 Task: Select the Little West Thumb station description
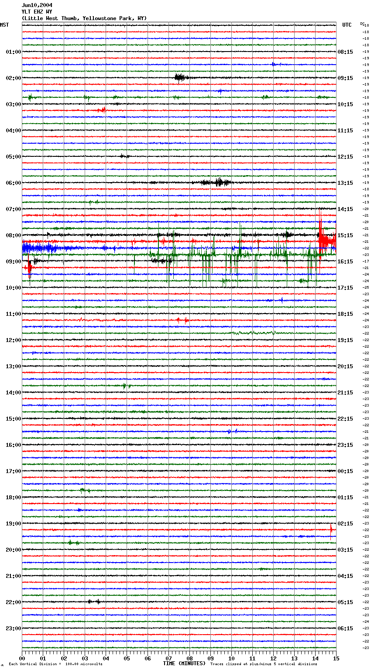84,18
